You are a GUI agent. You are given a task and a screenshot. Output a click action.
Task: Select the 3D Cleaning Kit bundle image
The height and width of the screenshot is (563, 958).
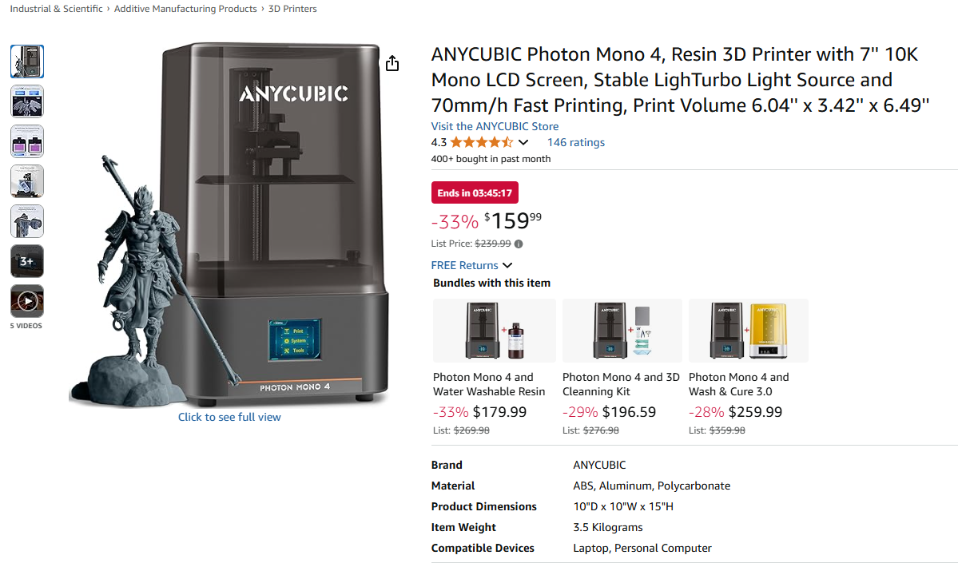coord(622,331)
